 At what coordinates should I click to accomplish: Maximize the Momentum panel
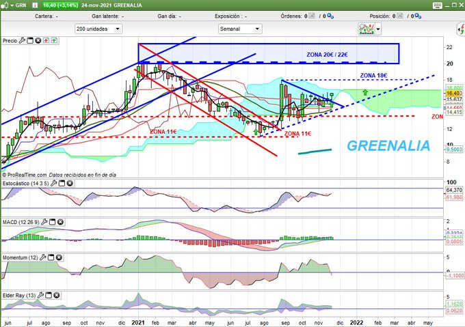click(x=51, y=257)
